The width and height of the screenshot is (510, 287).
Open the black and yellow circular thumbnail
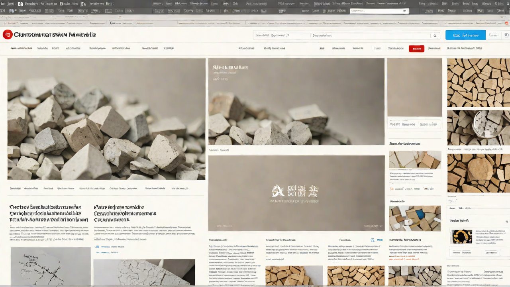pos(461,236)
